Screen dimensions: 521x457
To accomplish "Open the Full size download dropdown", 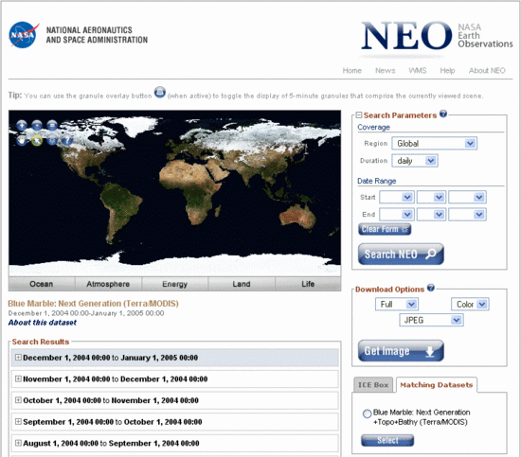I will click(x=397, y=304).
